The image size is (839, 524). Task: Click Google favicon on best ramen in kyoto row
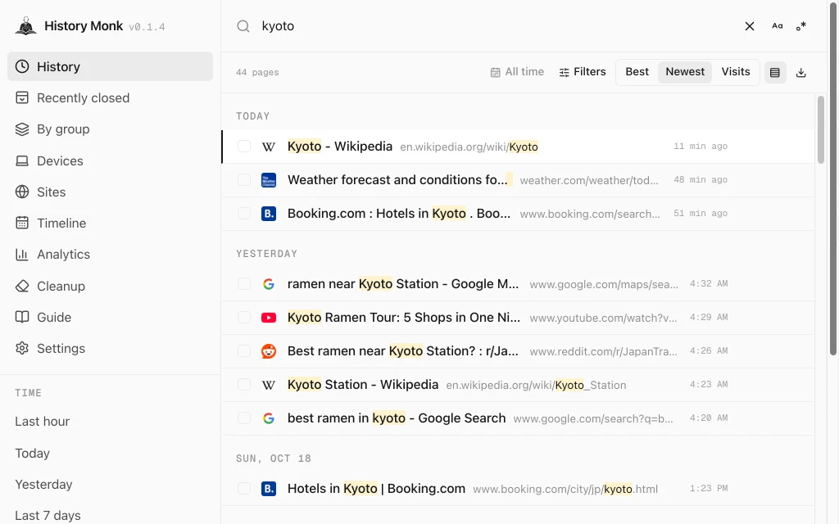click(269, 418)
